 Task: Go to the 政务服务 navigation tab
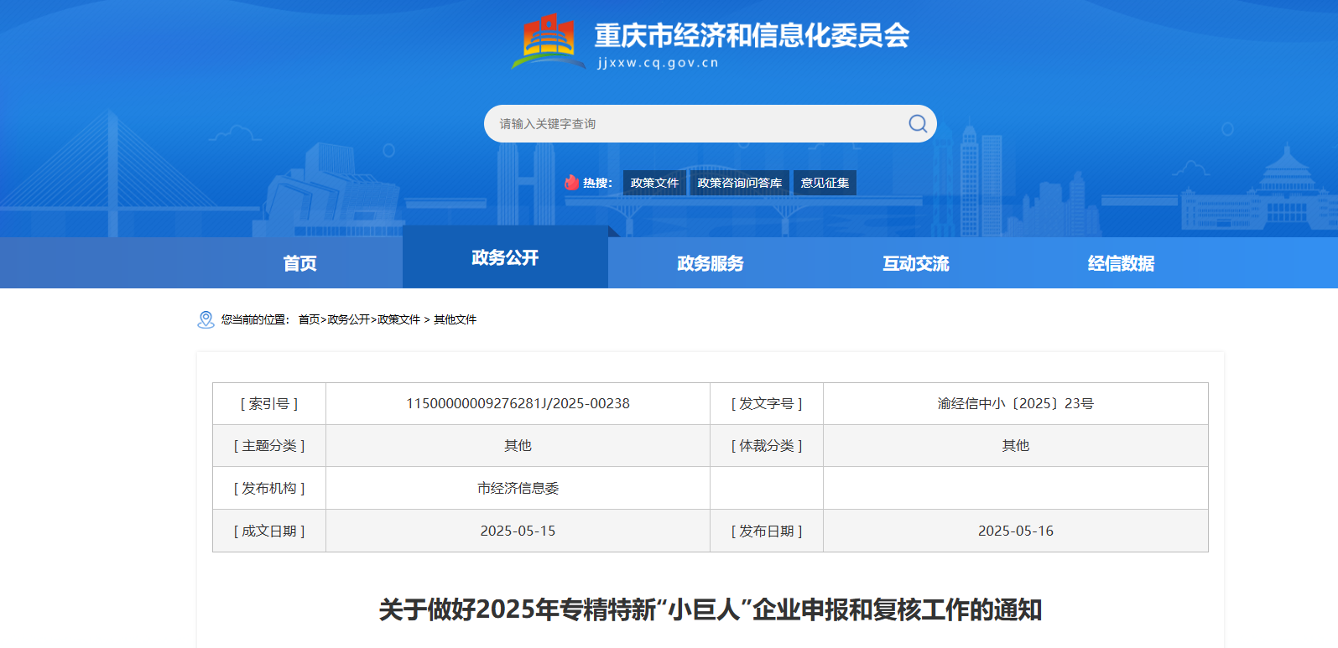[711, 263]
